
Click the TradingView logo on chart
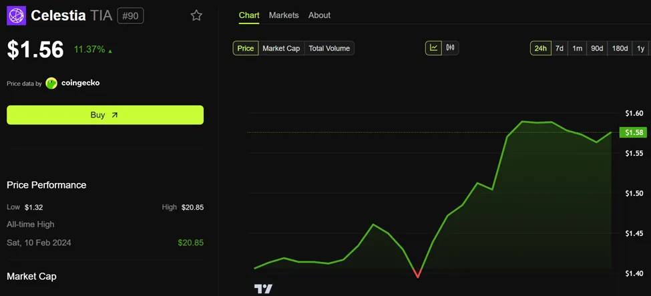point(263,289)
